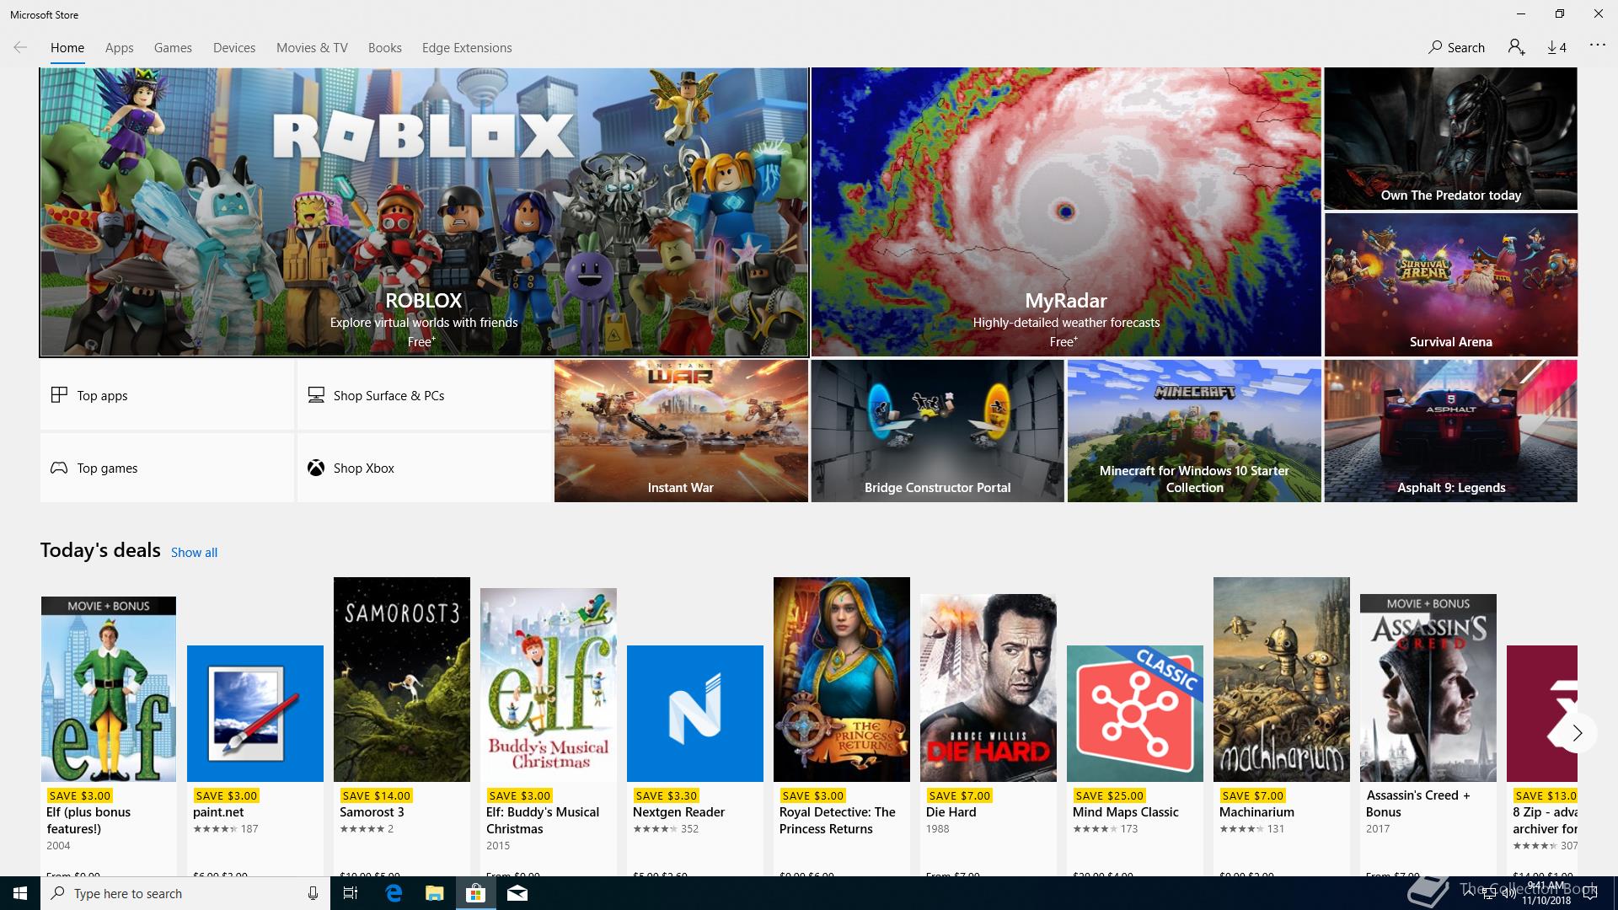The width and height of the screenshot is (1618, 910).
Task: Click the 'Die Hard' title text
Action: click(x=951, y=812)
